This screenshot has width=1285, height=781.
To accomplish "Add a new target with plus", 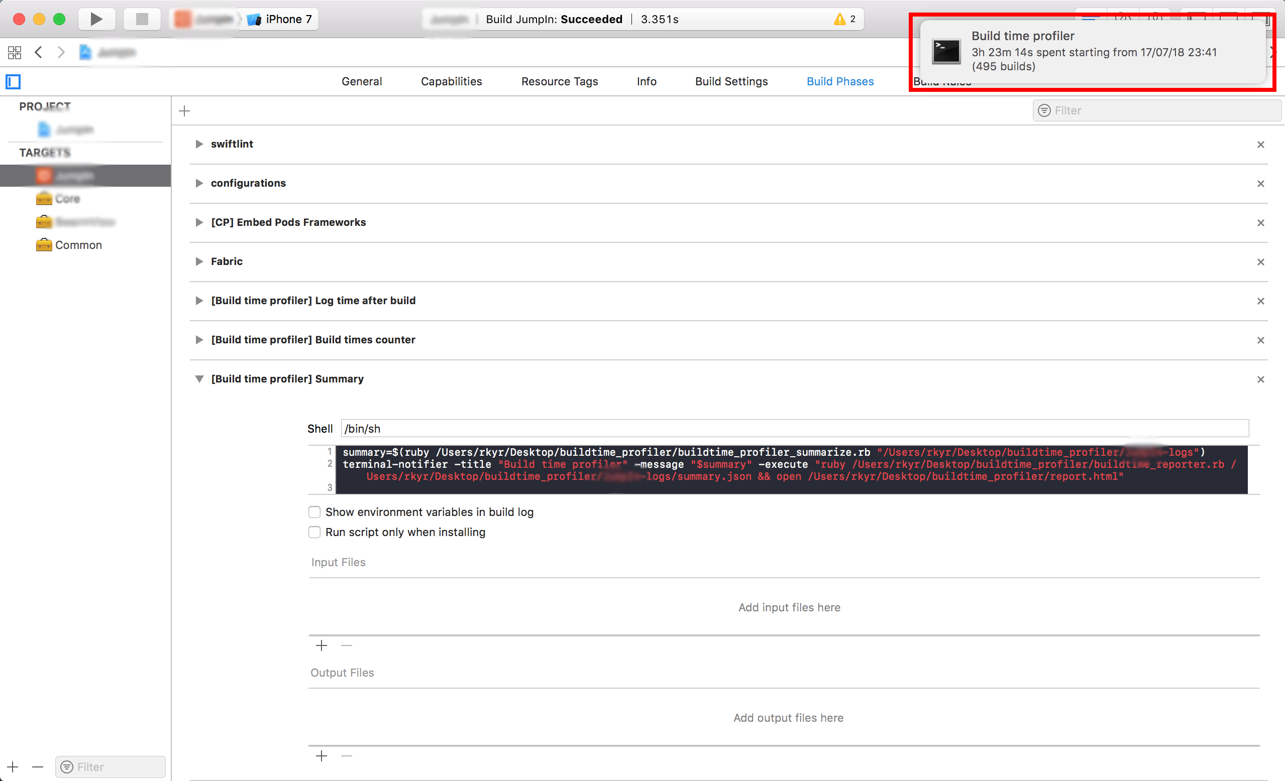I will pos(13,766).
